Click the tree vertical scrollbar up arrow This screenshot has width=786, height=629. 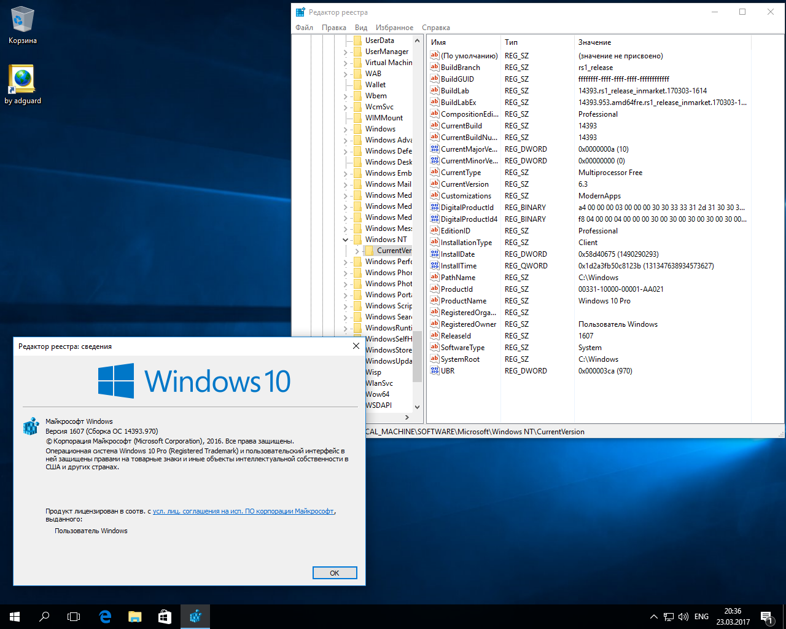tap(417, 41)
